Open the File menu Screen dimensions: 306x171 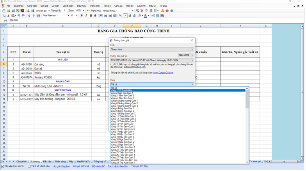point(9,6)
